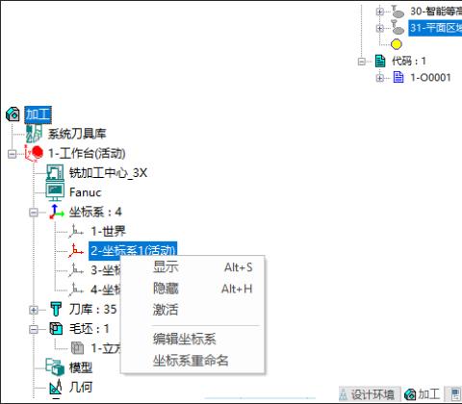Click the blue 1-O0001 file icon
This screenshot has height=404, width=462.
pyautogui.click(x=398, y=77)
